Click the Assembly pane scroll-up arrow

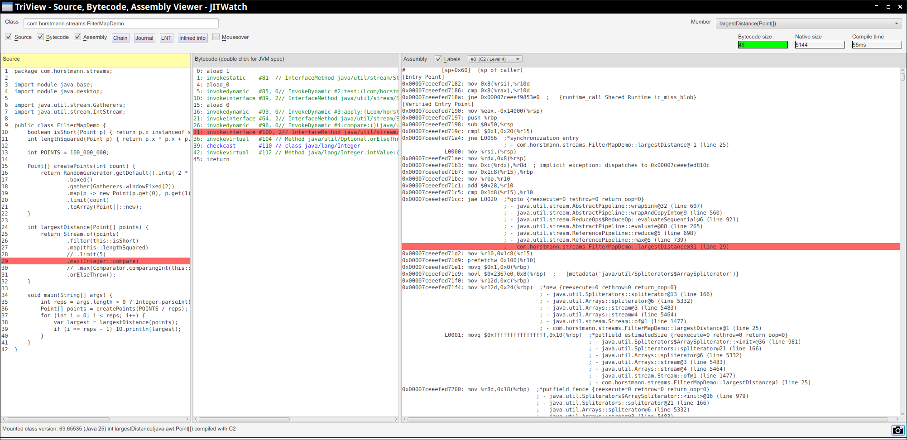(x=902, y=70)
